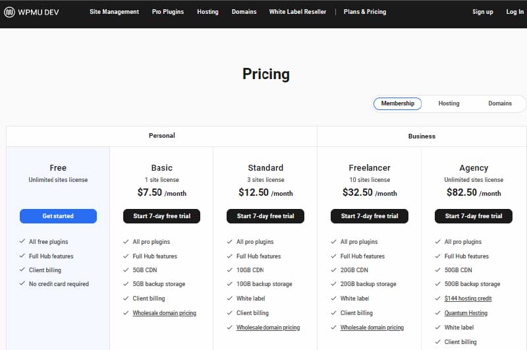Click checkmark icon beside 'No credit card required'
This screenshot has width=527, height=350.
(22, 284)
